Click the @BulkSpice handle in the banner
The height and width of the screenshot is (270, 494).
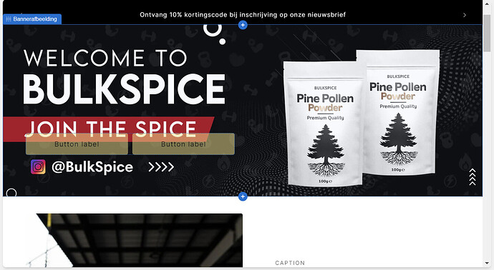coord(92,167)
